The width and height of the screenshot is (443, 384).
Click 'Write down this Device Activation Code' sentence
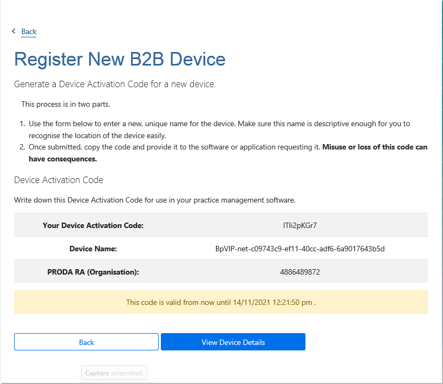pos(155,200)
